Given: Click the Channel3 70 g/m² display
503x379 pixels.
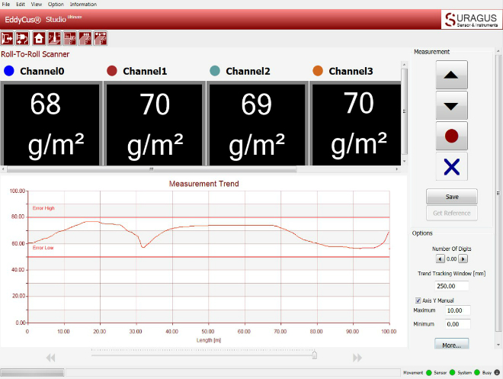Looking at the screenshot, I should coord(357,124).
